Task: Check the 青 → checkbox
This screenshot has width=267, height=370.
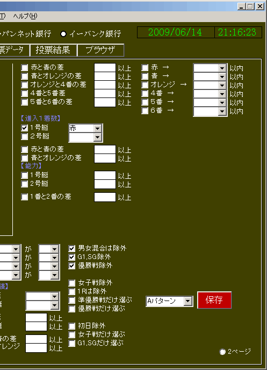Action: tap(145, 76)
